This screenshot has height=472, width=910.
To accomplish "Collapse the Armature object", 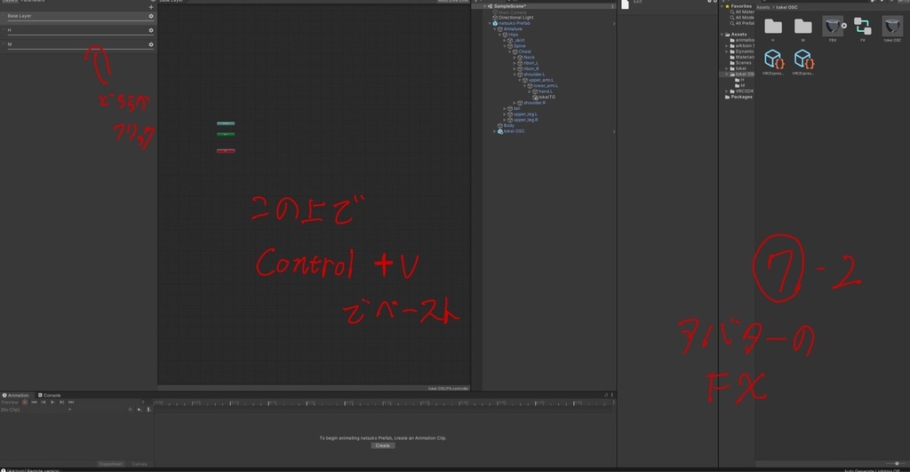I will [x=494, y=29].
